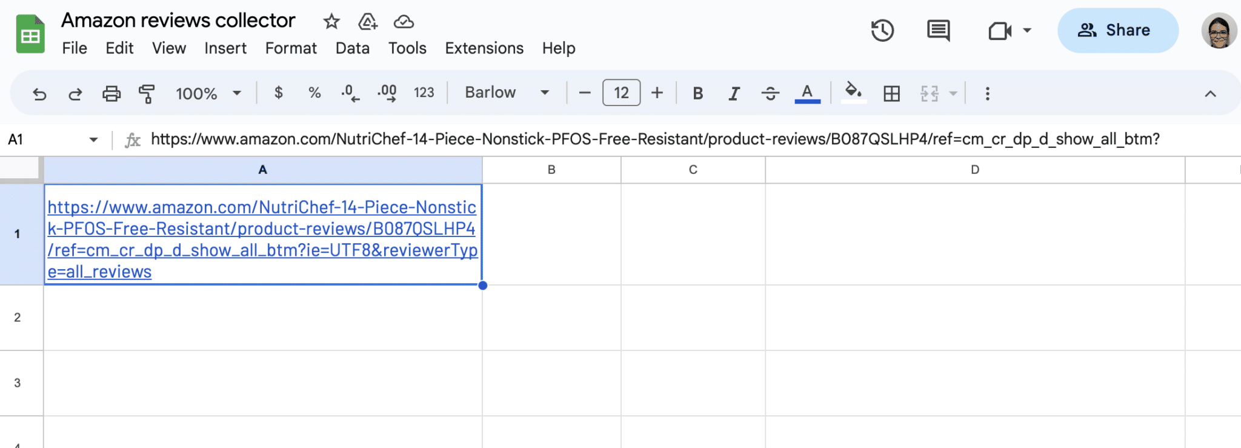Check the cloud document status icon
This screenshot has height=448, width=1241.
(404, 22)
